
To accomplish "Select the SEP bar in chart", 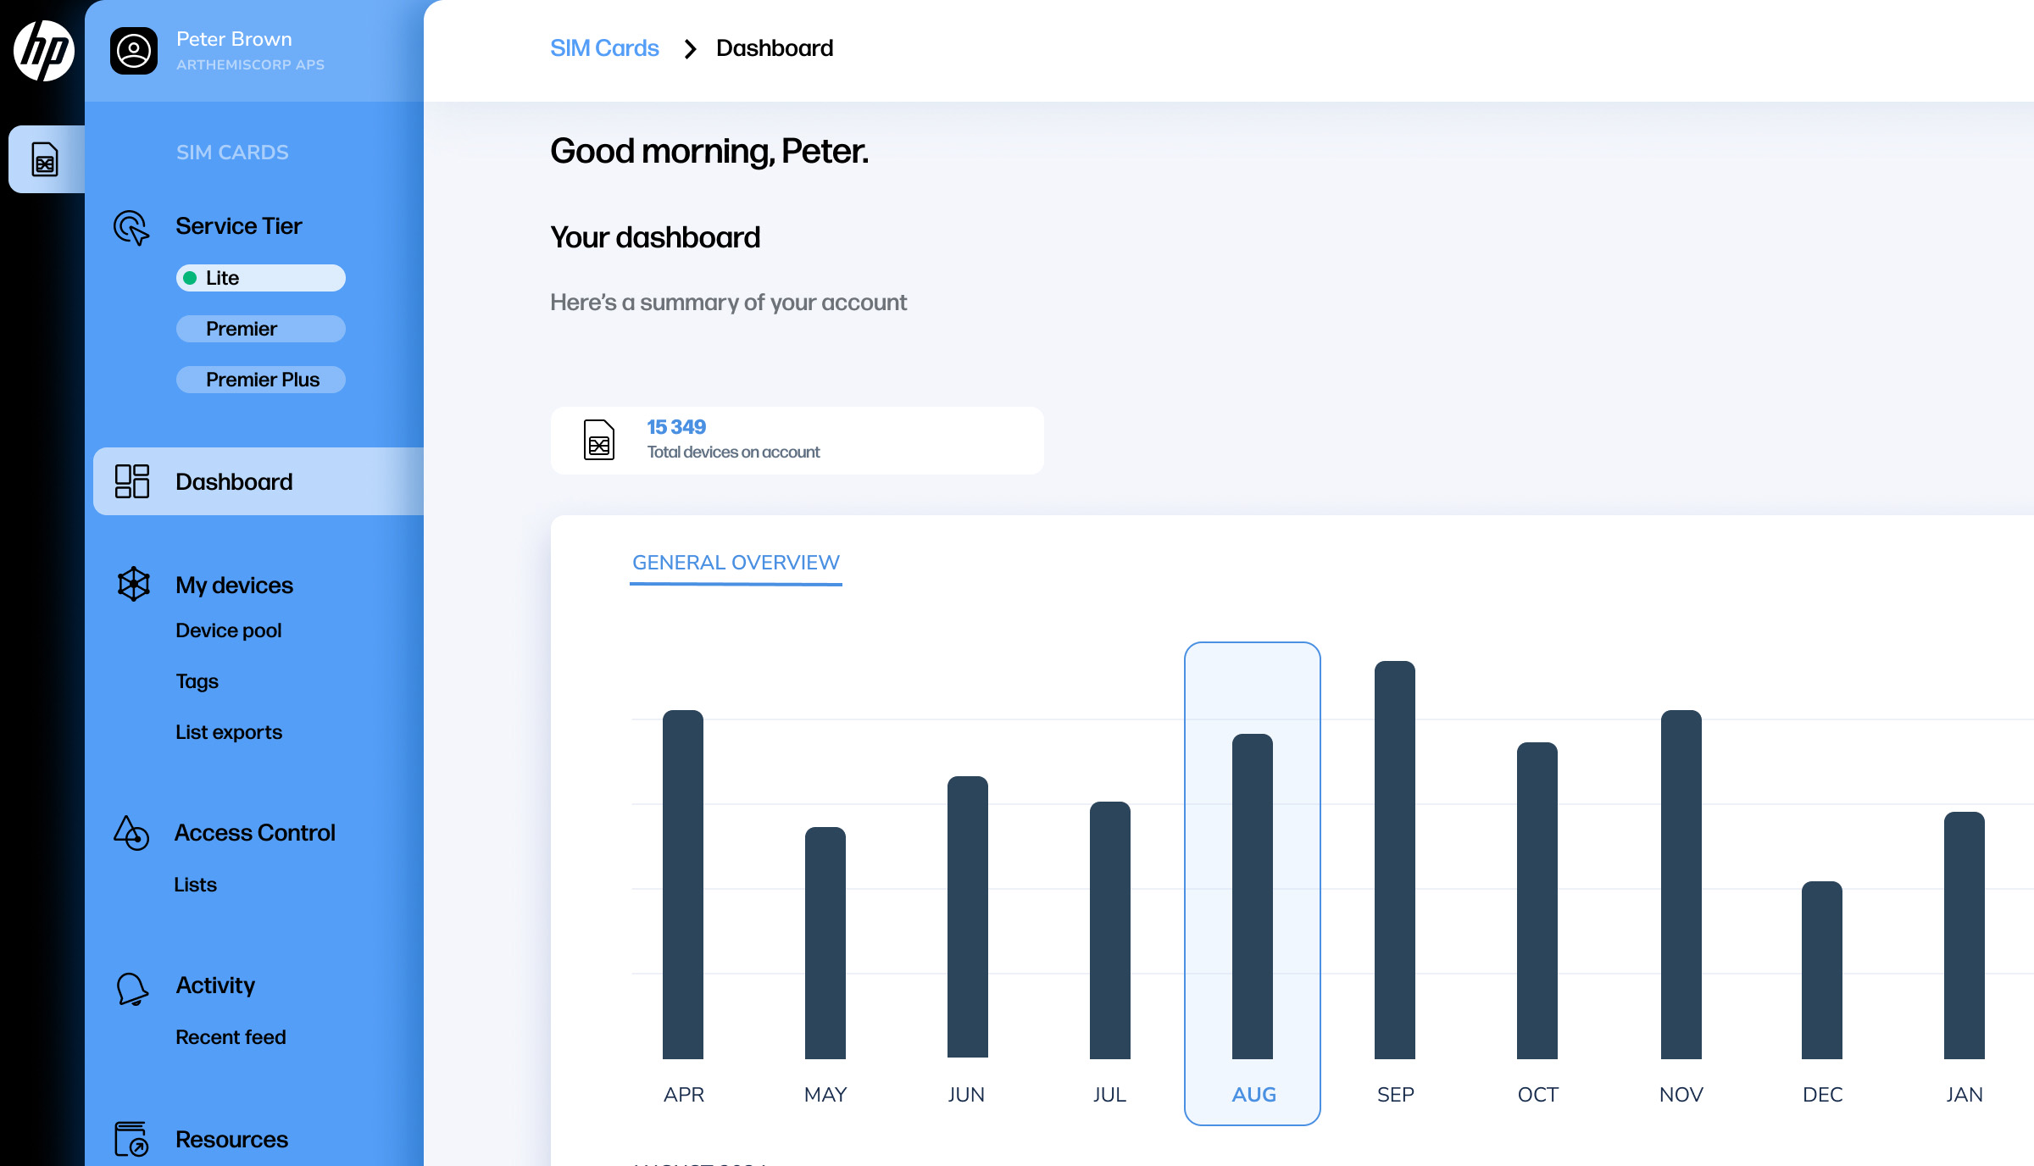I will tap(1394, 860).
